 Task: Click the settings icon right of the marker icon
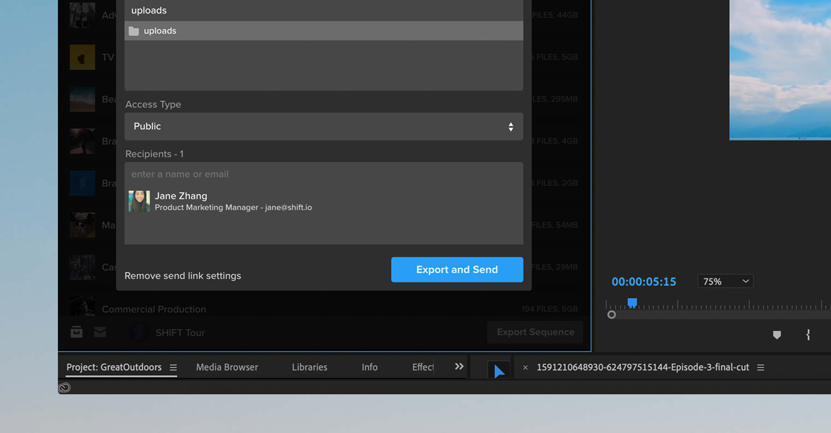click(808, 335)
